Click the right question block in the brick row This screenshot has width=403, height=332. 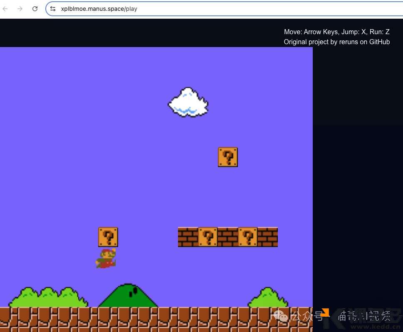pyautogui.click(x=248, y=237)
